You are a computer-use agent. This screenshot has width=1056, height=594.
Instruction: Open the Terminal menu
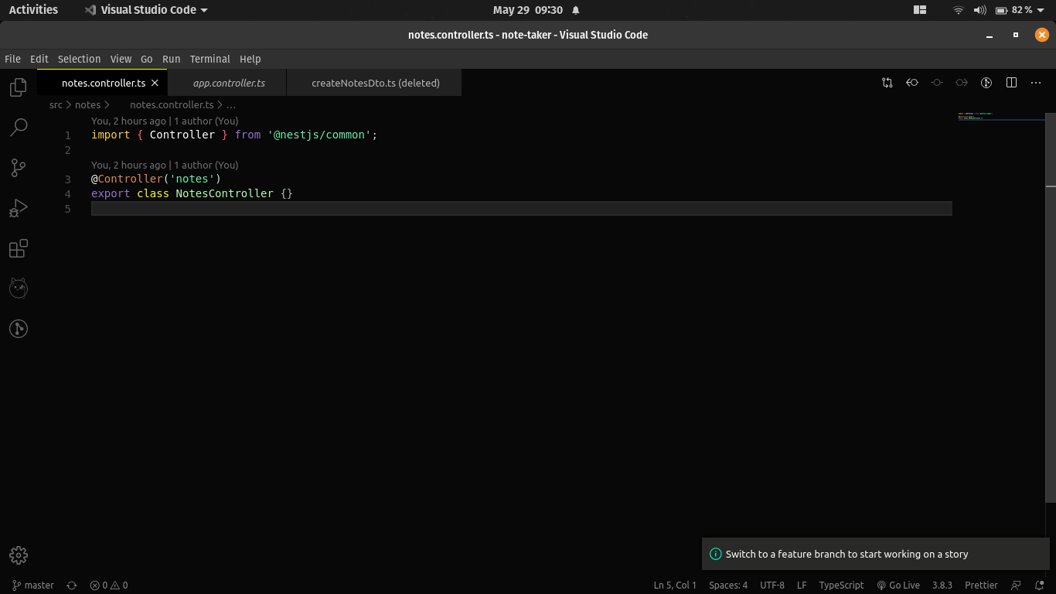click(209, 59)
